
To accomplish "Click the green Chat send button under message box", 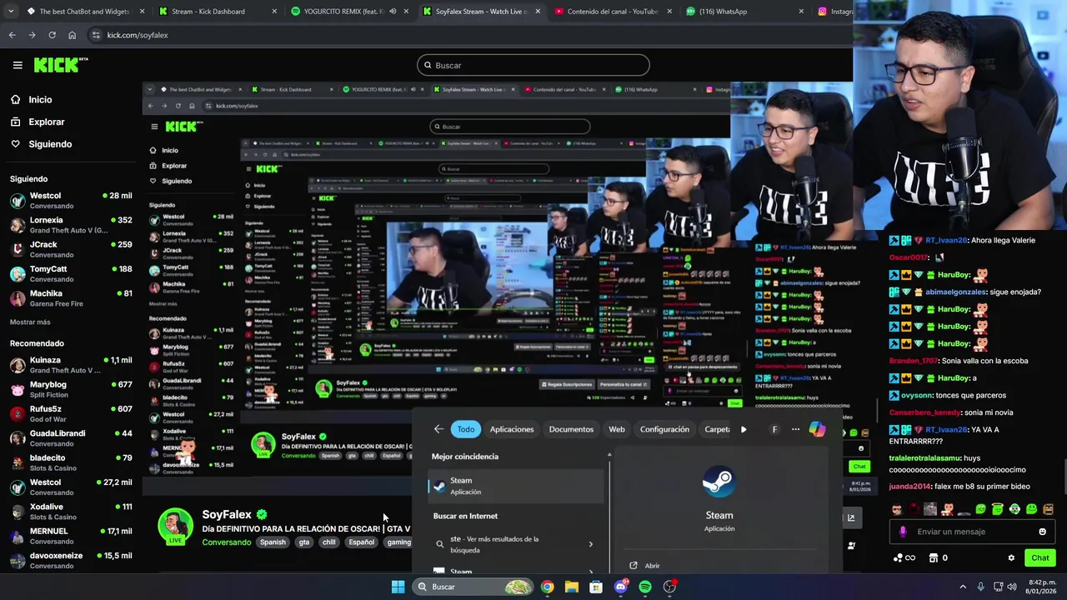I will (1040, 558).
